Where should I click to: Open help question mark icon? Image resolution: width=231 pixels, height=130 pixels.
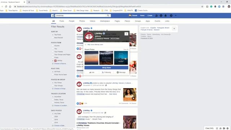[x=171, y=16]
